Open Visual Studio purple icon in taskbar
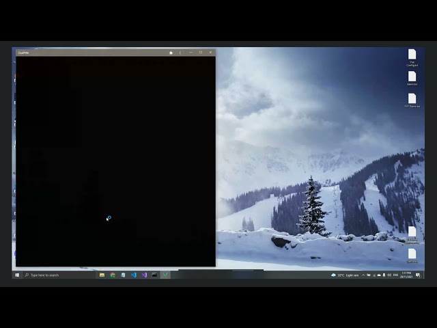 144,275
